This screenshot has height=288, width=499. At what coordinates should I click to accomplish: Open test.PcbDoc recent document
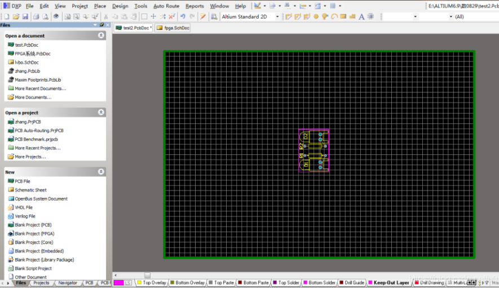(23, 45)
